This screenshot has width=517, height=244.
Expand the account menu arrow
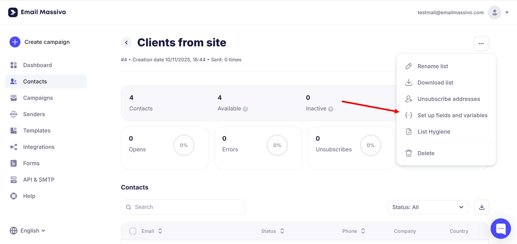click(x=507, y=13)
